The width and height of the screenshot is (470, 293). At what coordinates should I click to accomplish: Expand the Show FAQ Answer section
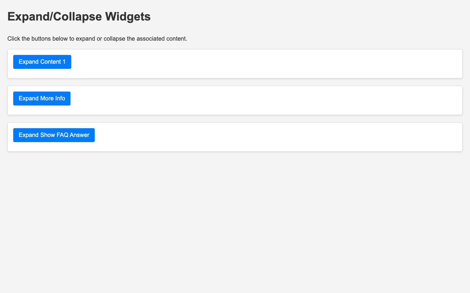(54, 135)
